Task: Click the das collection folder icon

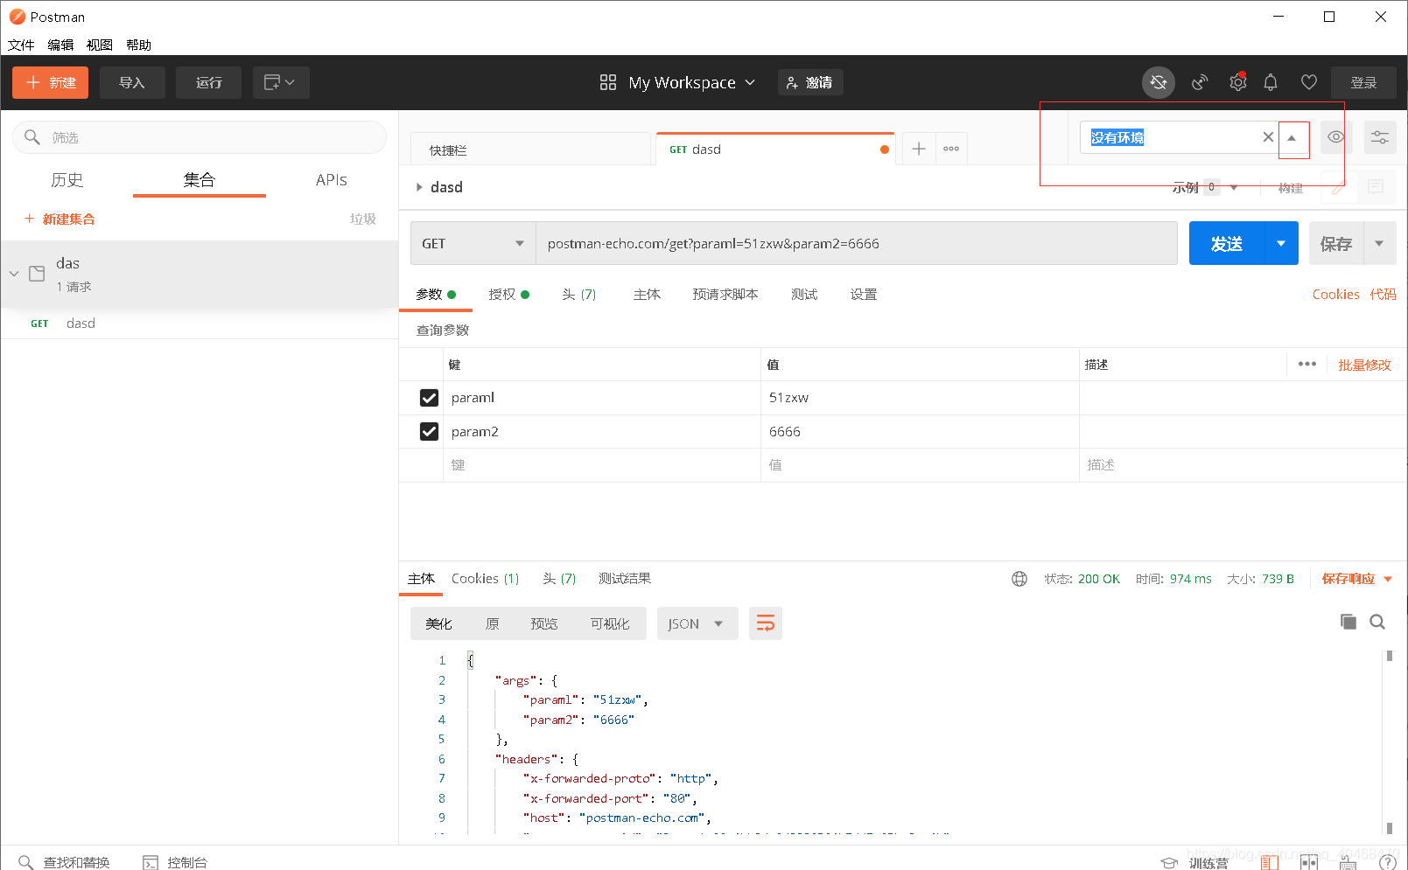Action: click(37, 274)
